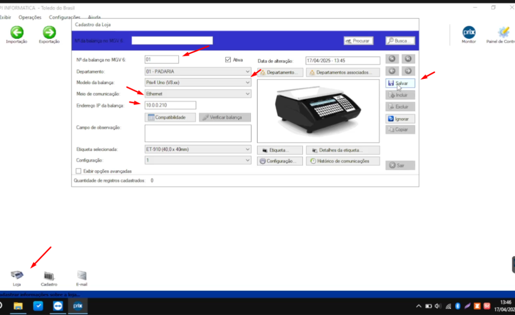Click the Endereço IP da balança field
This screenshot has height=315, width=515.
(x=170, y=105)
